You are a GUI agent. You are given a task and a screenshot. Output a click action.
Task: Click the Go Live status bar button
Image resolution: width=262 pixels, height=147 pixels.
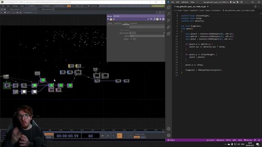[x=248, y=140]
